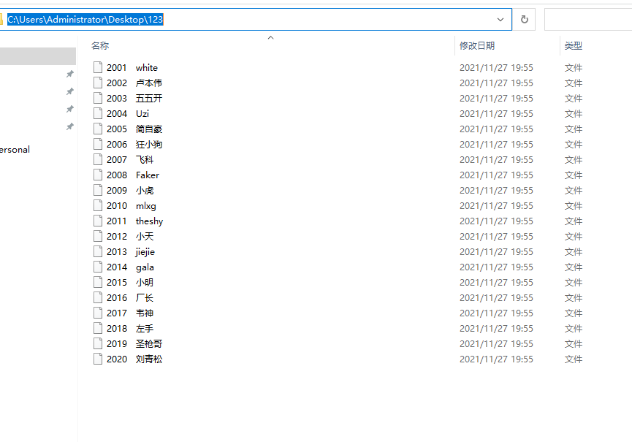The height and width of the screenshot is (442, 632).
Task: Select the file named 2005 简自豪
Action: pyautogui.click(x=134, y=129)
